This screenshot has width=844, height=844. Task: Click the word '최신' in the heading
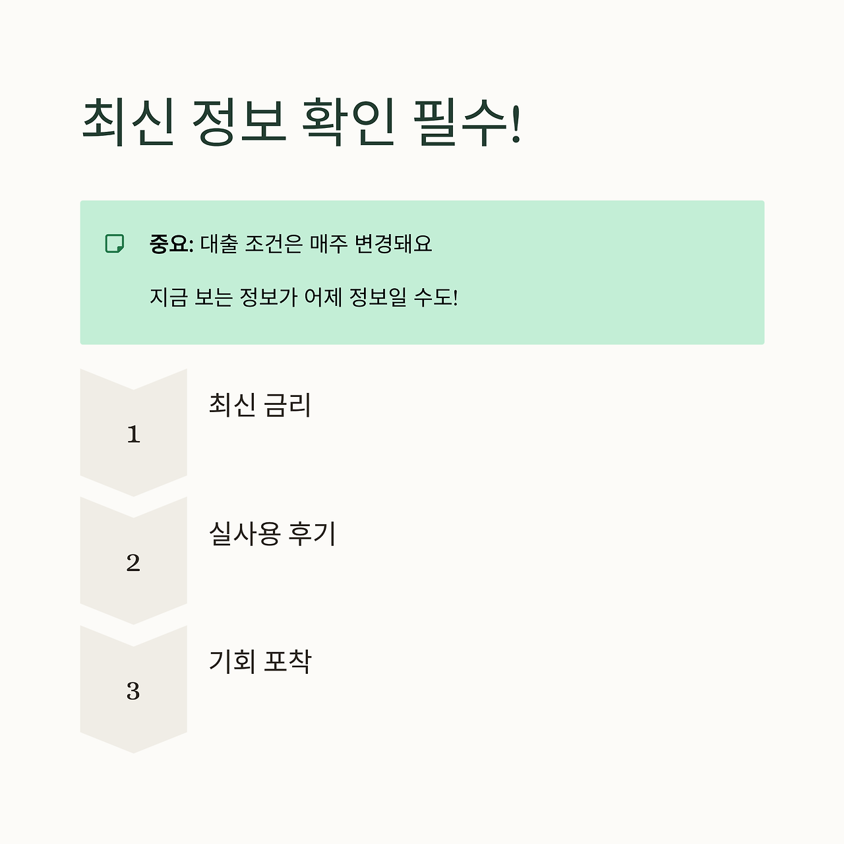point(128,123)
